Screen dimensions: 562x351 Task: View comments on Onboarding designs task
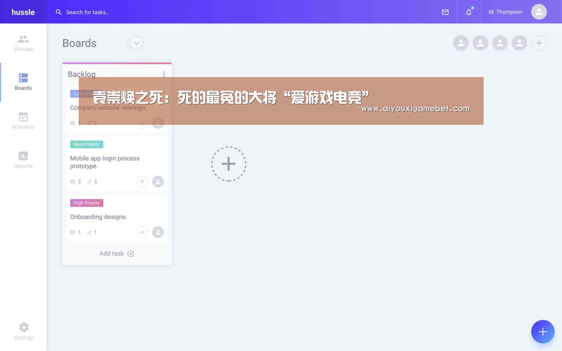76,232
